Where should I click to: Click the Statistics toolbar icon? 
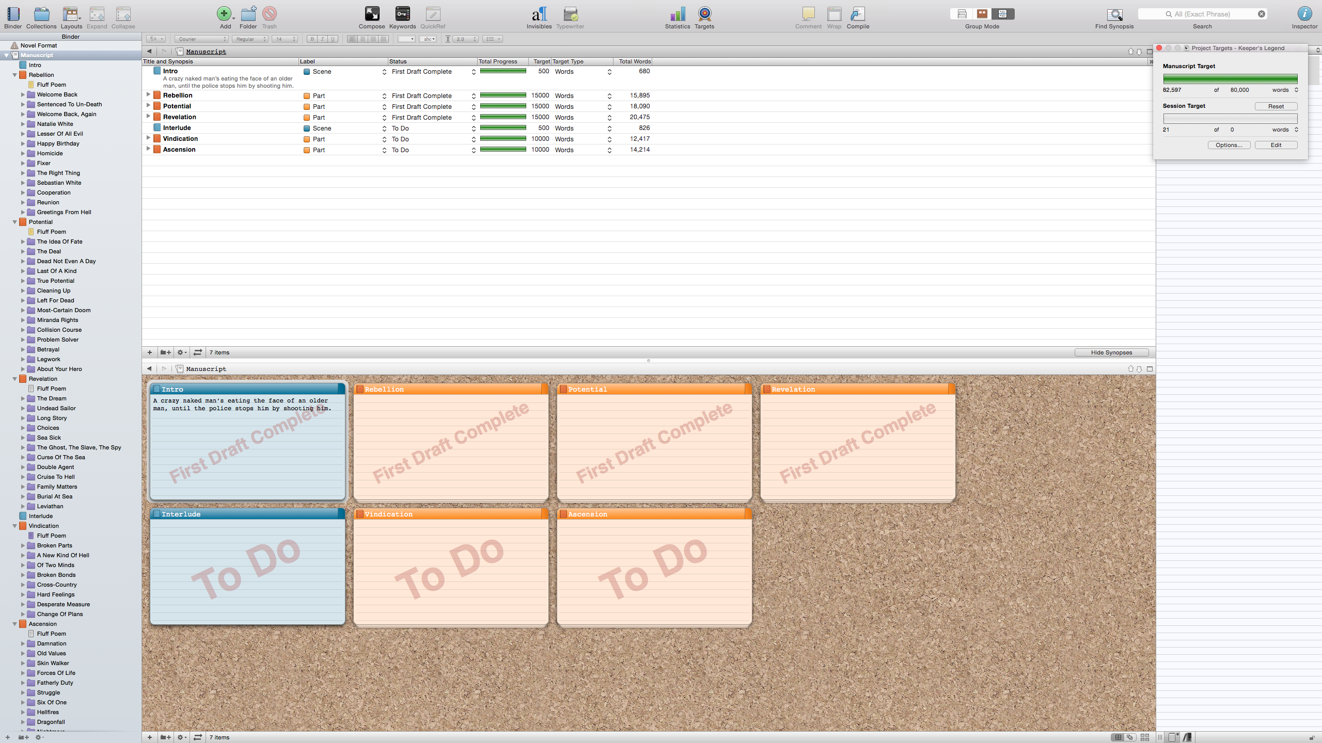point(677,14)
